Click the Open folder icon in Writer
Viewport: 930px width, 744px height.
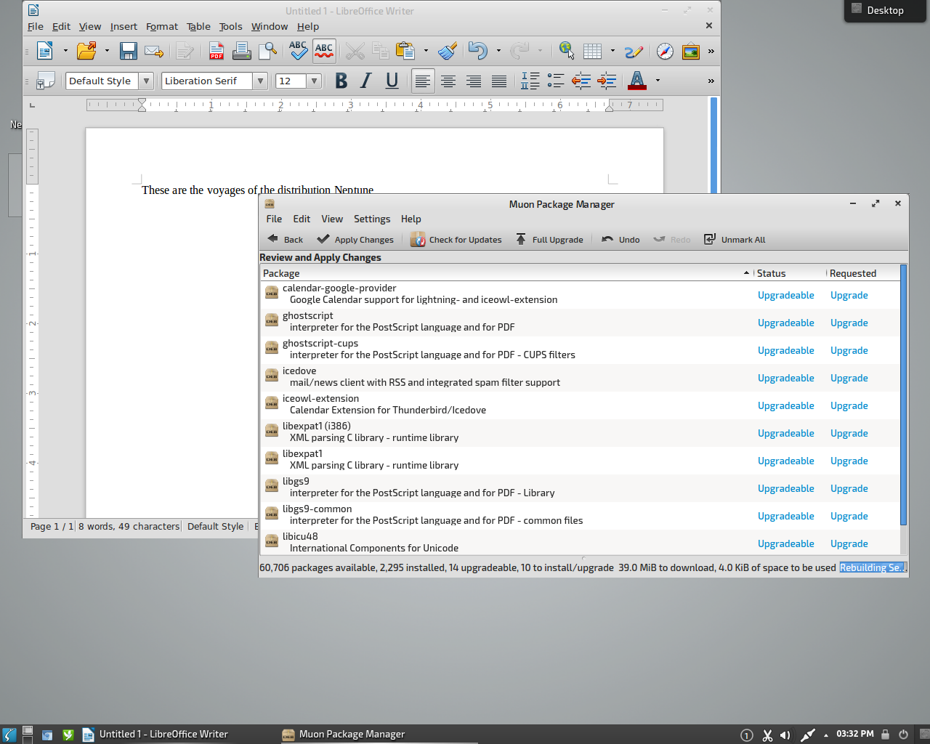(x=86, y=51)
